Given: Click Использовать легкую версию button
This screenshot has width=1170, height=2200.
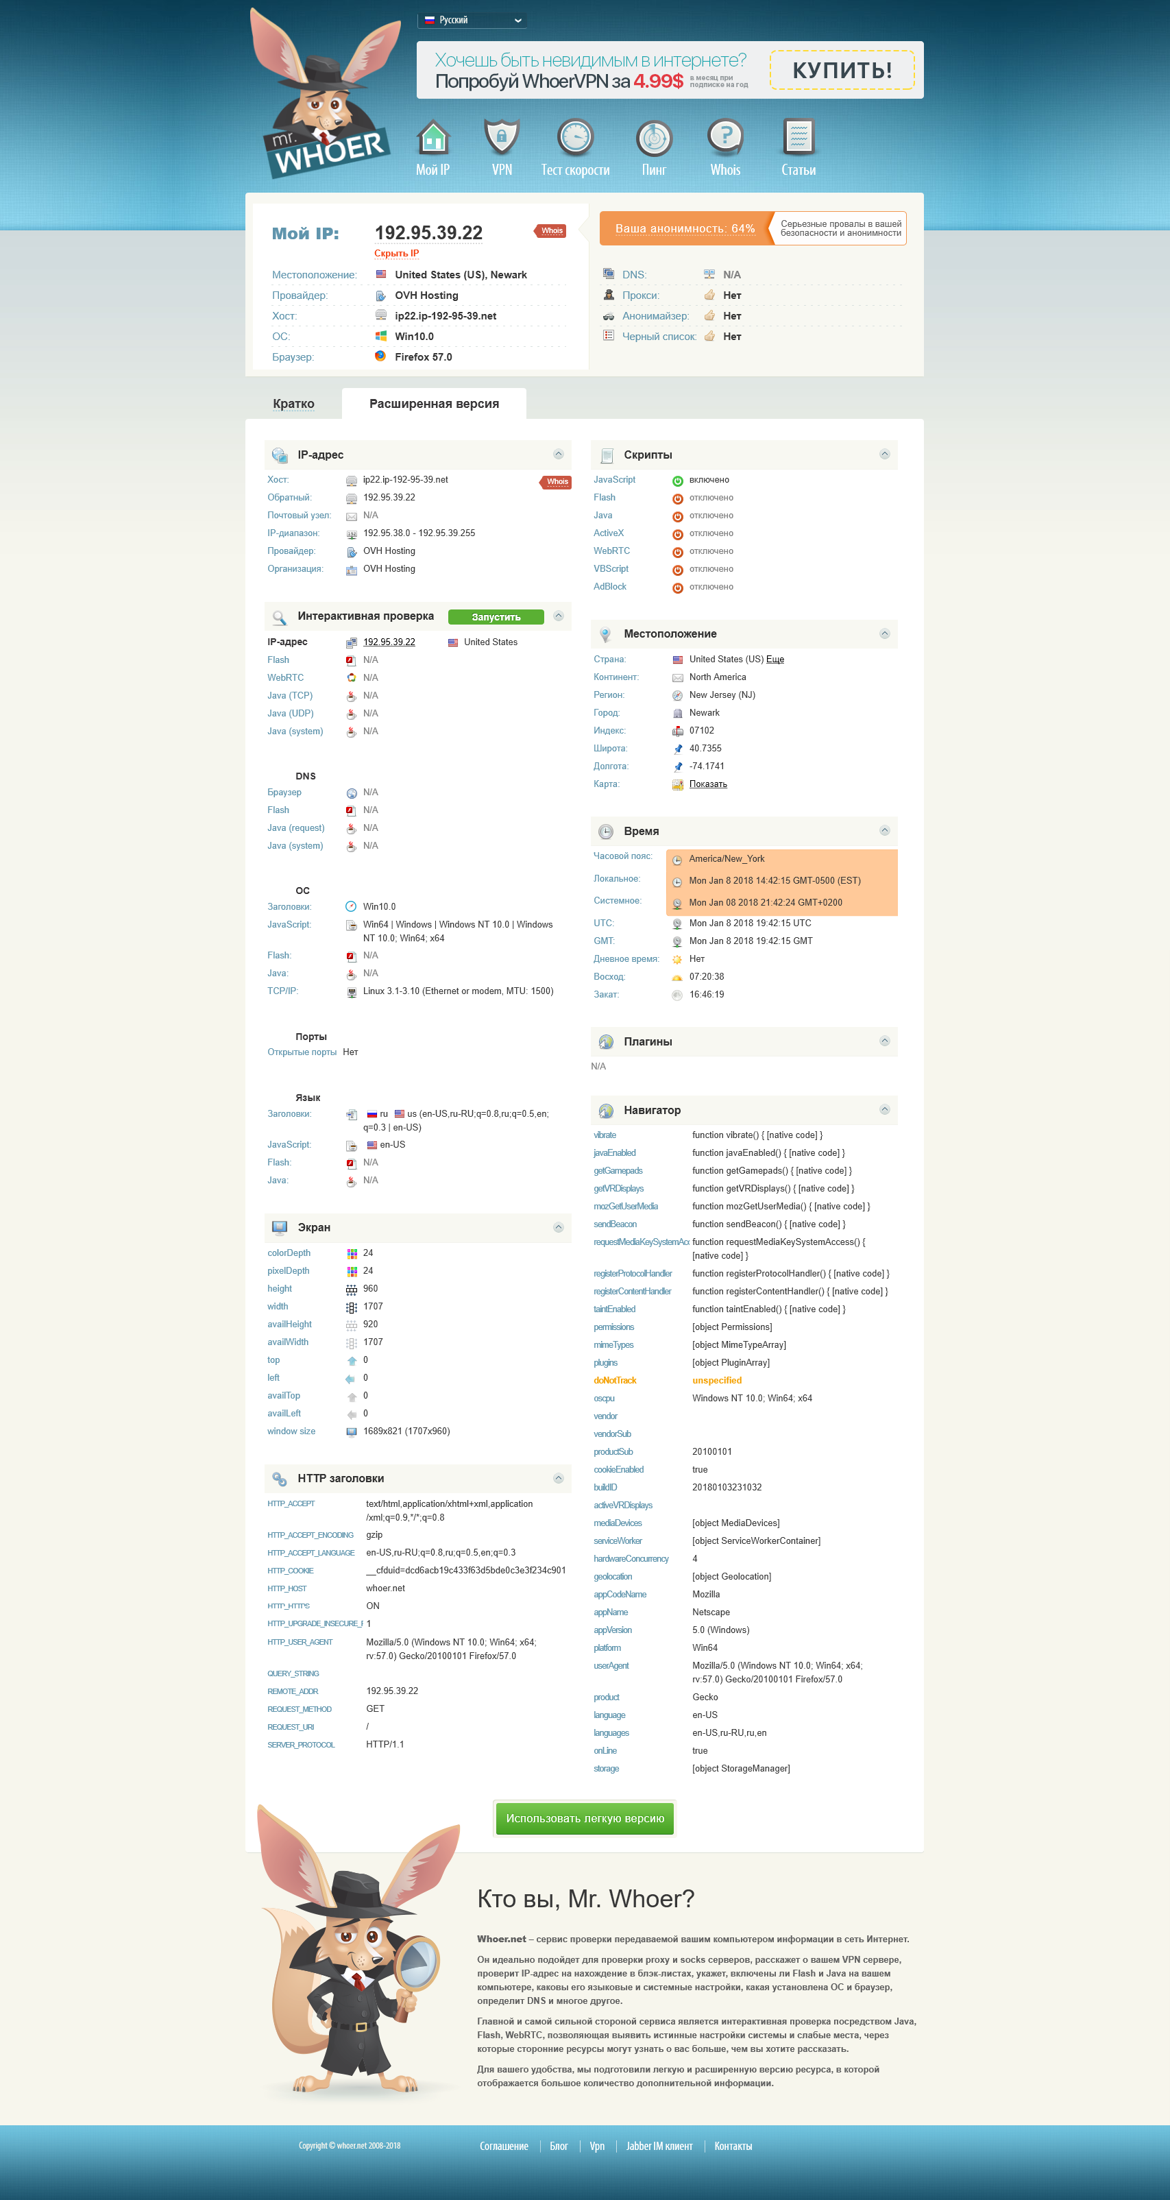Looking at the screenshot, I should [x=585, y=1818].
